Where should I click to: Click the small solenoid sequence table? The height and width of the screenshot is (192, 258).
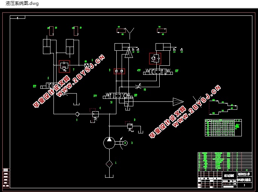[x=223, y=127]
